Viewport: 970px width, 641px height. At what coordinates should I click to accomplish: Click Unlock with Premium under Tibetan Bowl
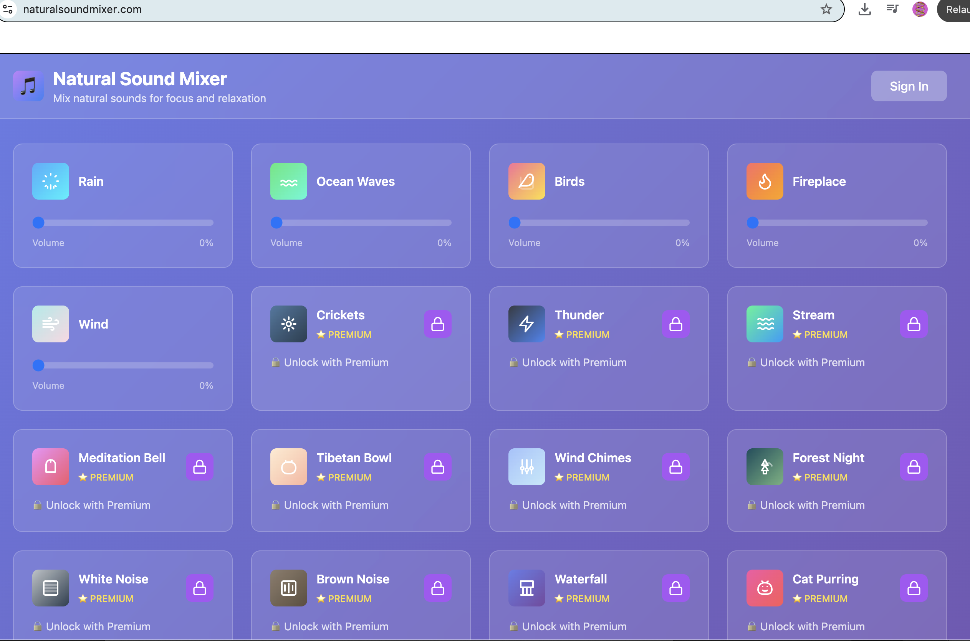(335, 505)
